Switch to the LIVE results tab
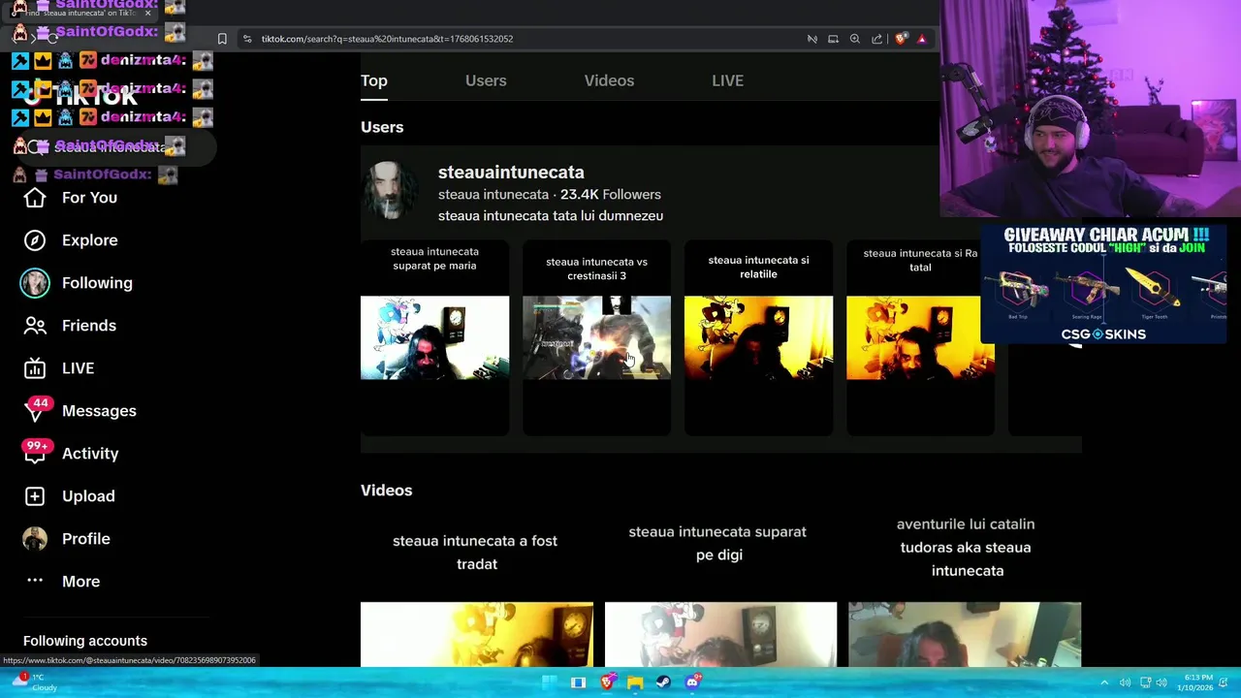Viewport: 1241px width, 698px height. point(727,80)
